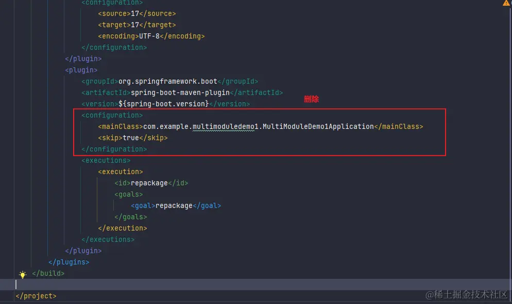512x304 pixels.
Task: Click the <plugin> tag above the groupId line
Action: coord(81,70)
